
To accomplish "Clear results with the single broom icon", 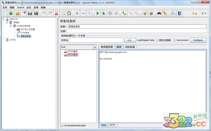I will (145, 13).
